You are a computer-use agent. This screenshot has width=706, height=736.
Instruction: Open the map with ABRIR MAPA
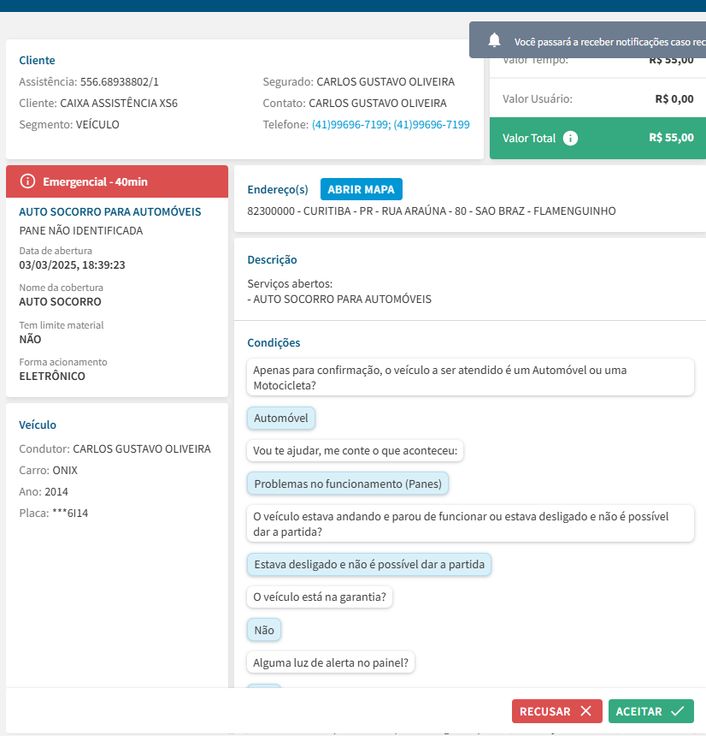click(361, 189)
